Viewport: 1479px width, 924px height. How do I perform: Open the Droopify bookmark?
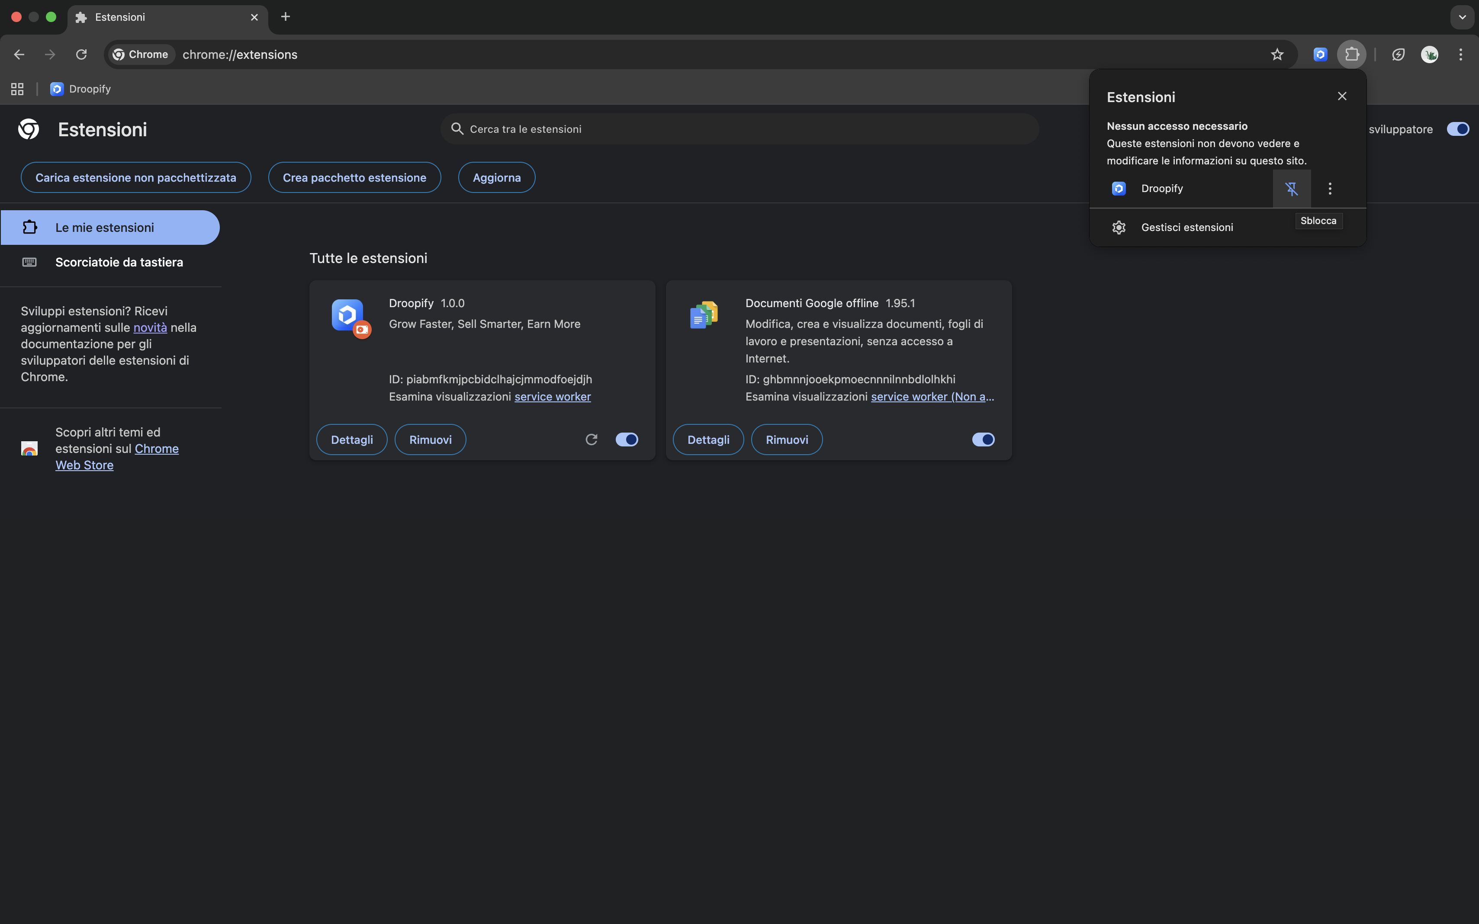(80, 89)
